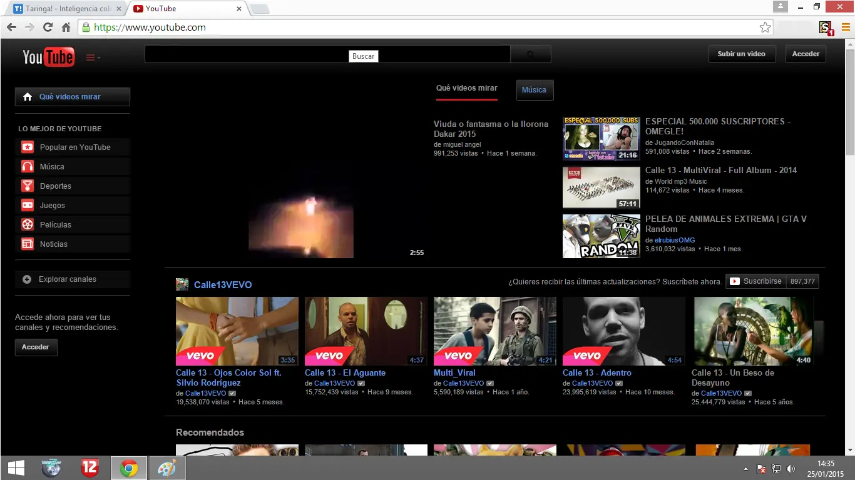Bookmark this page with the star icon
The image size is (855, 480).
coord(765,27)
